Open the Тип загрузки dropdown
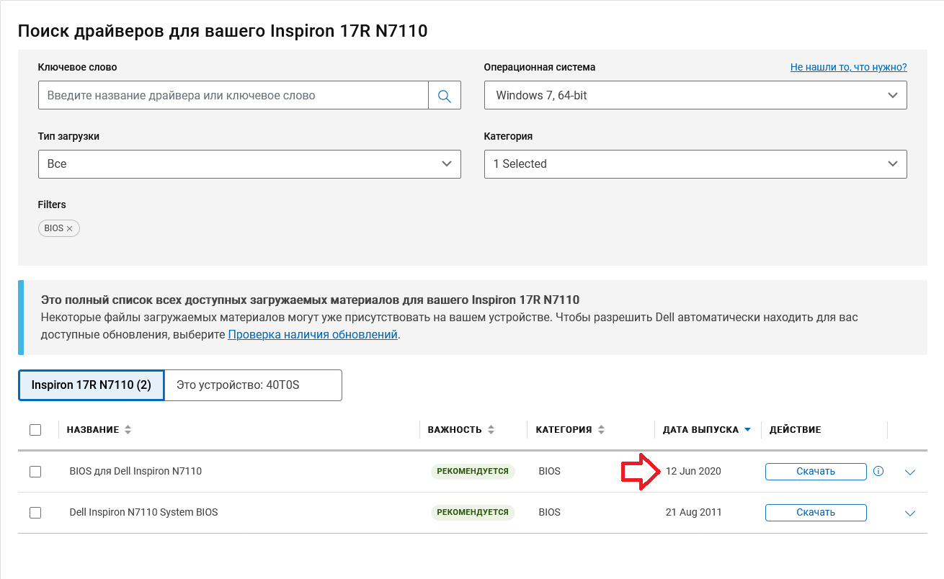 [249, 164]
